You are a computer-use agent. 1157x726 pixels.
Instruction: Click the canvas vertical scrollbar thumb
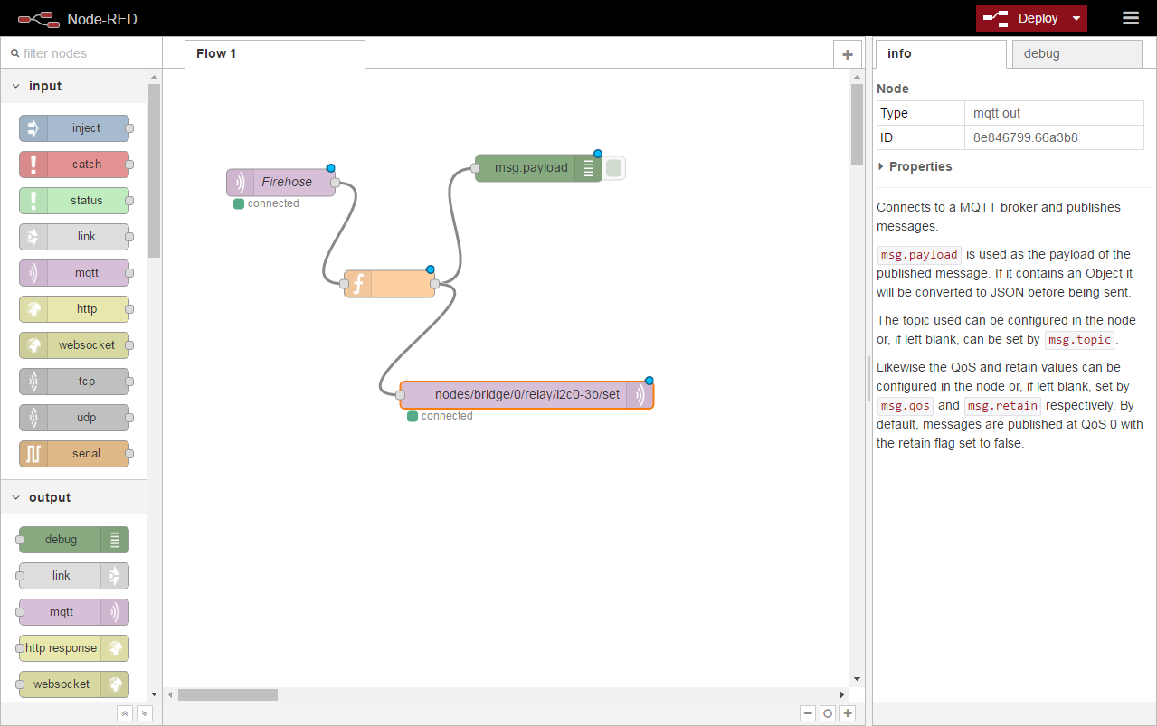pyautogui.click(x=858, y=125)
